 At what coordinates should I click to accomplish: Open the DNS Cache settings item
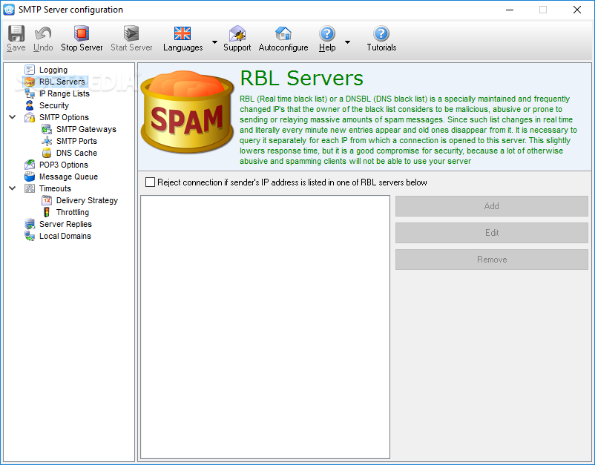tap(76, 153)
